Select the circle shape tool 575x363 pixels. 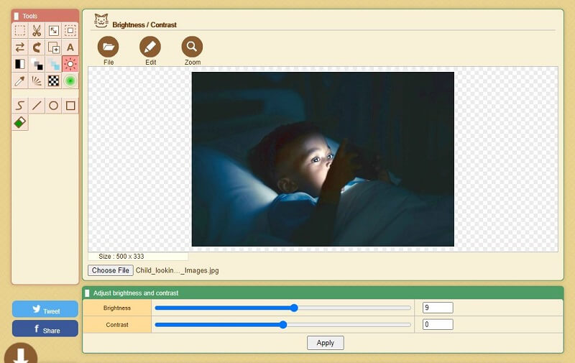[53, 106]
